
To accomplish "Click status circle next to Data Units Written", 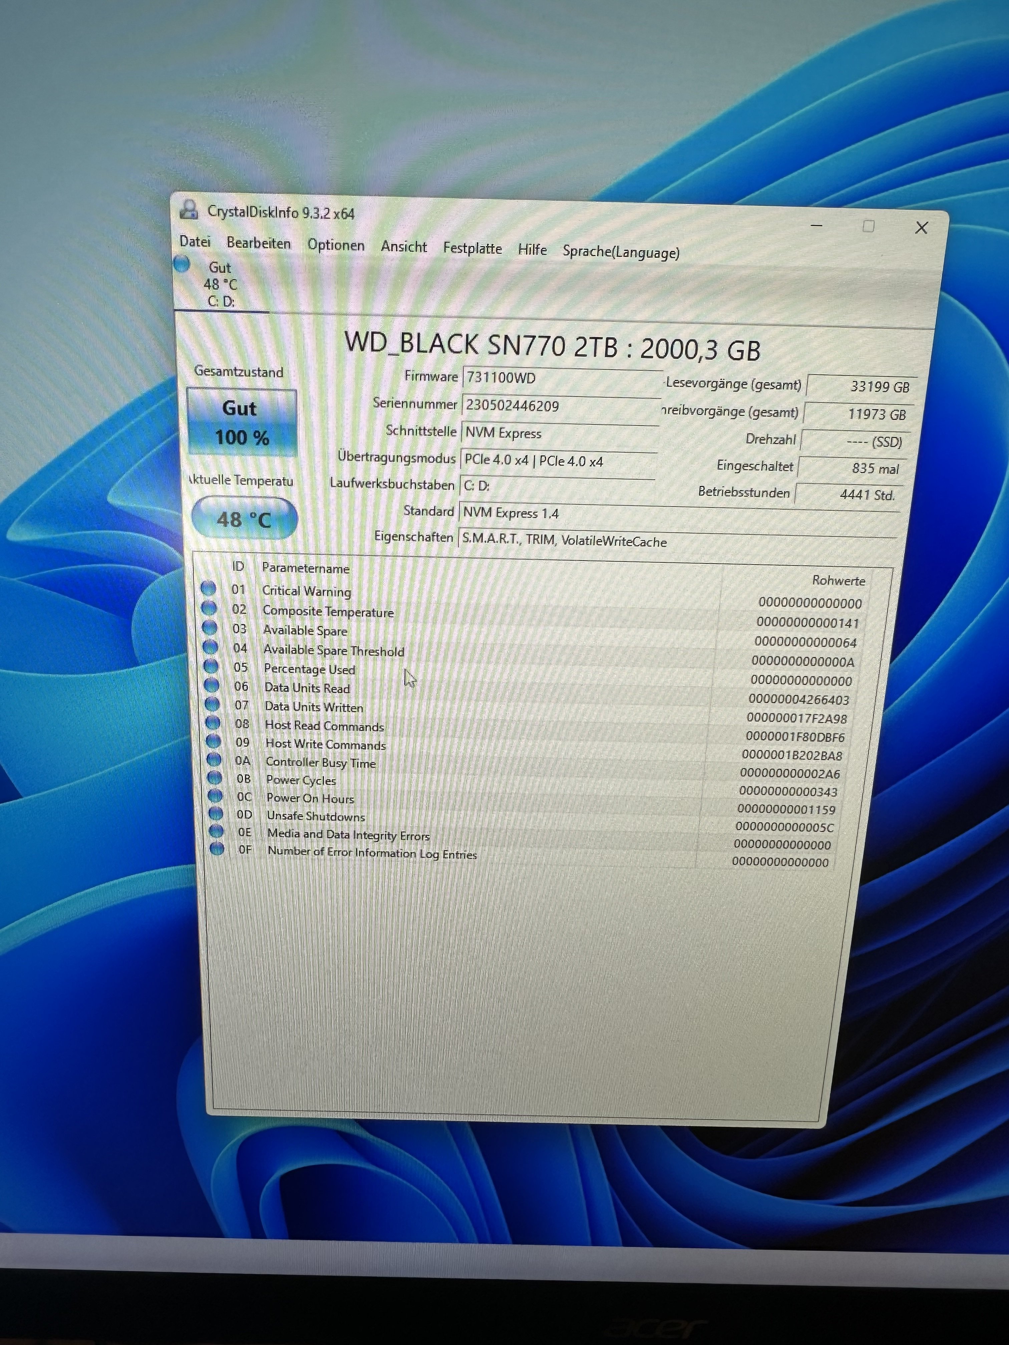I will point(212,704).
